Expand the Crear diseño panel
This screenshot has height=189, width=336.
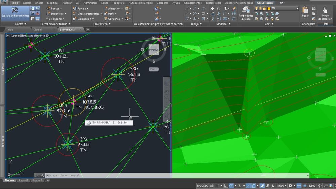pyautogui.click(x=102, y=24)
